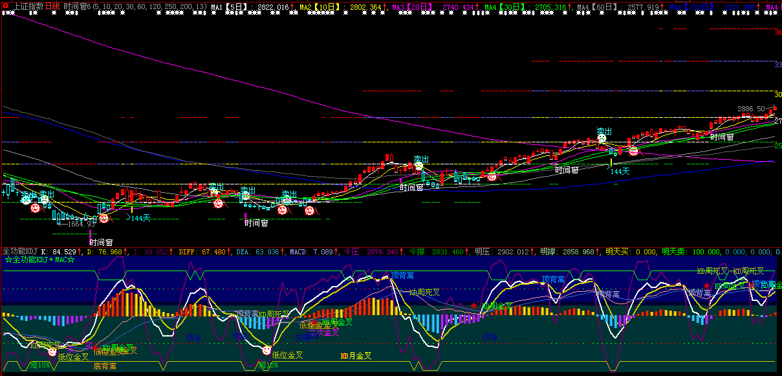
Task: Open the 日线 period label
Action: click(x=52, y=6)
